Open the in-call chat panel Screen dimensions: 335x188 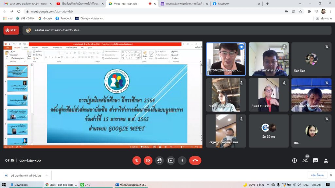315,160
